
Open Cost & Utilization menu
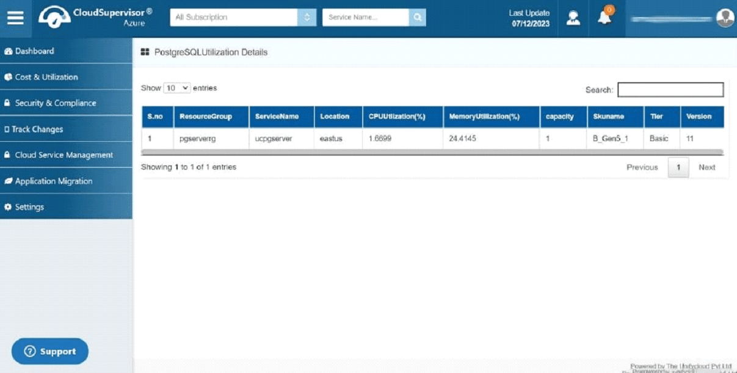66,77
